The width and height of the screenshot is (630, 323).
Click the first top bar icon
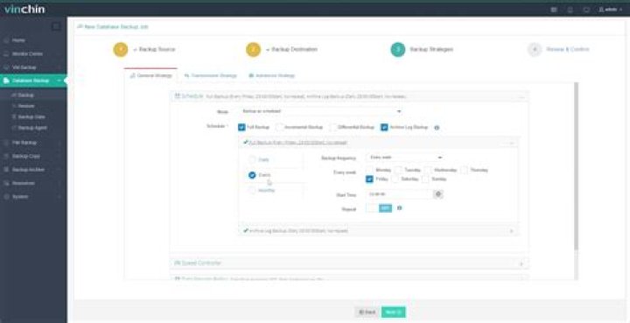point(554,10)
